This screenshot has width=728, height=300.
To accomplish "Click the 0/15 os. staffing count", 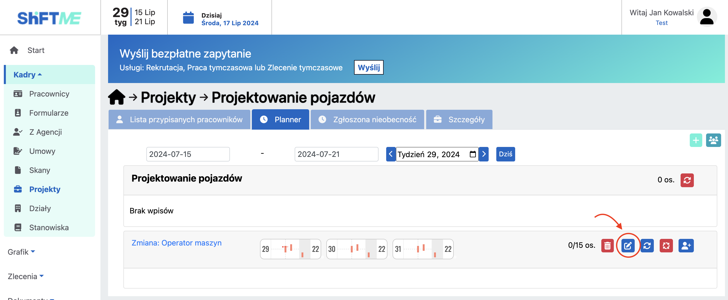I will pyautogui.click(x=582, y=245).
